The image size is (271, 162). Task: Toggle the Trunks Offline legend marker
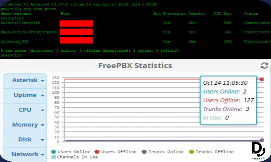[x=192, y=152]
